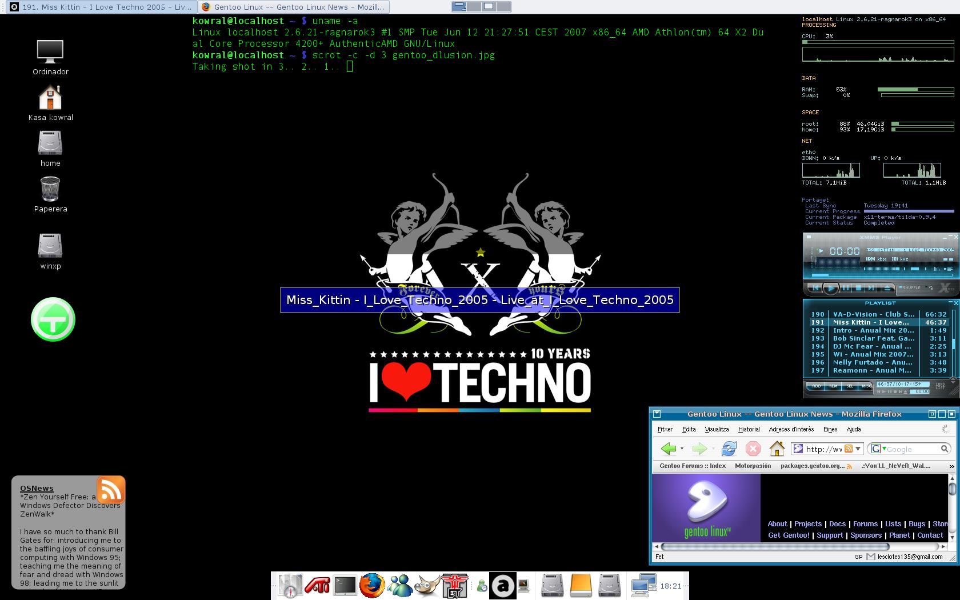Select playlist track 197 Reamonn

click(x=878, y=370)
